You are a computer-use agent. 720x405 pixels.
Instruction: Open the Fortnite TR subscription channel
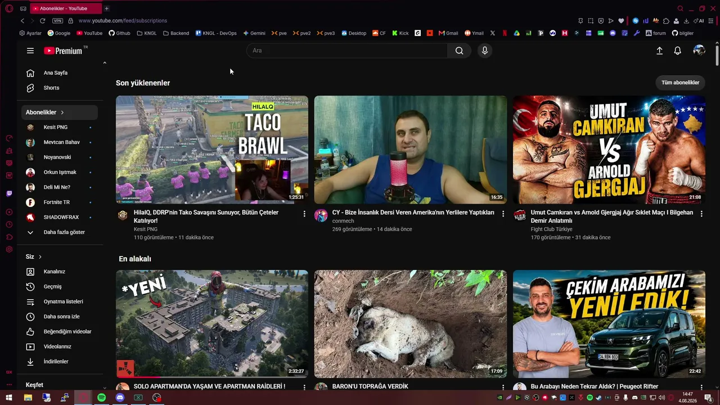pos(61,202)
